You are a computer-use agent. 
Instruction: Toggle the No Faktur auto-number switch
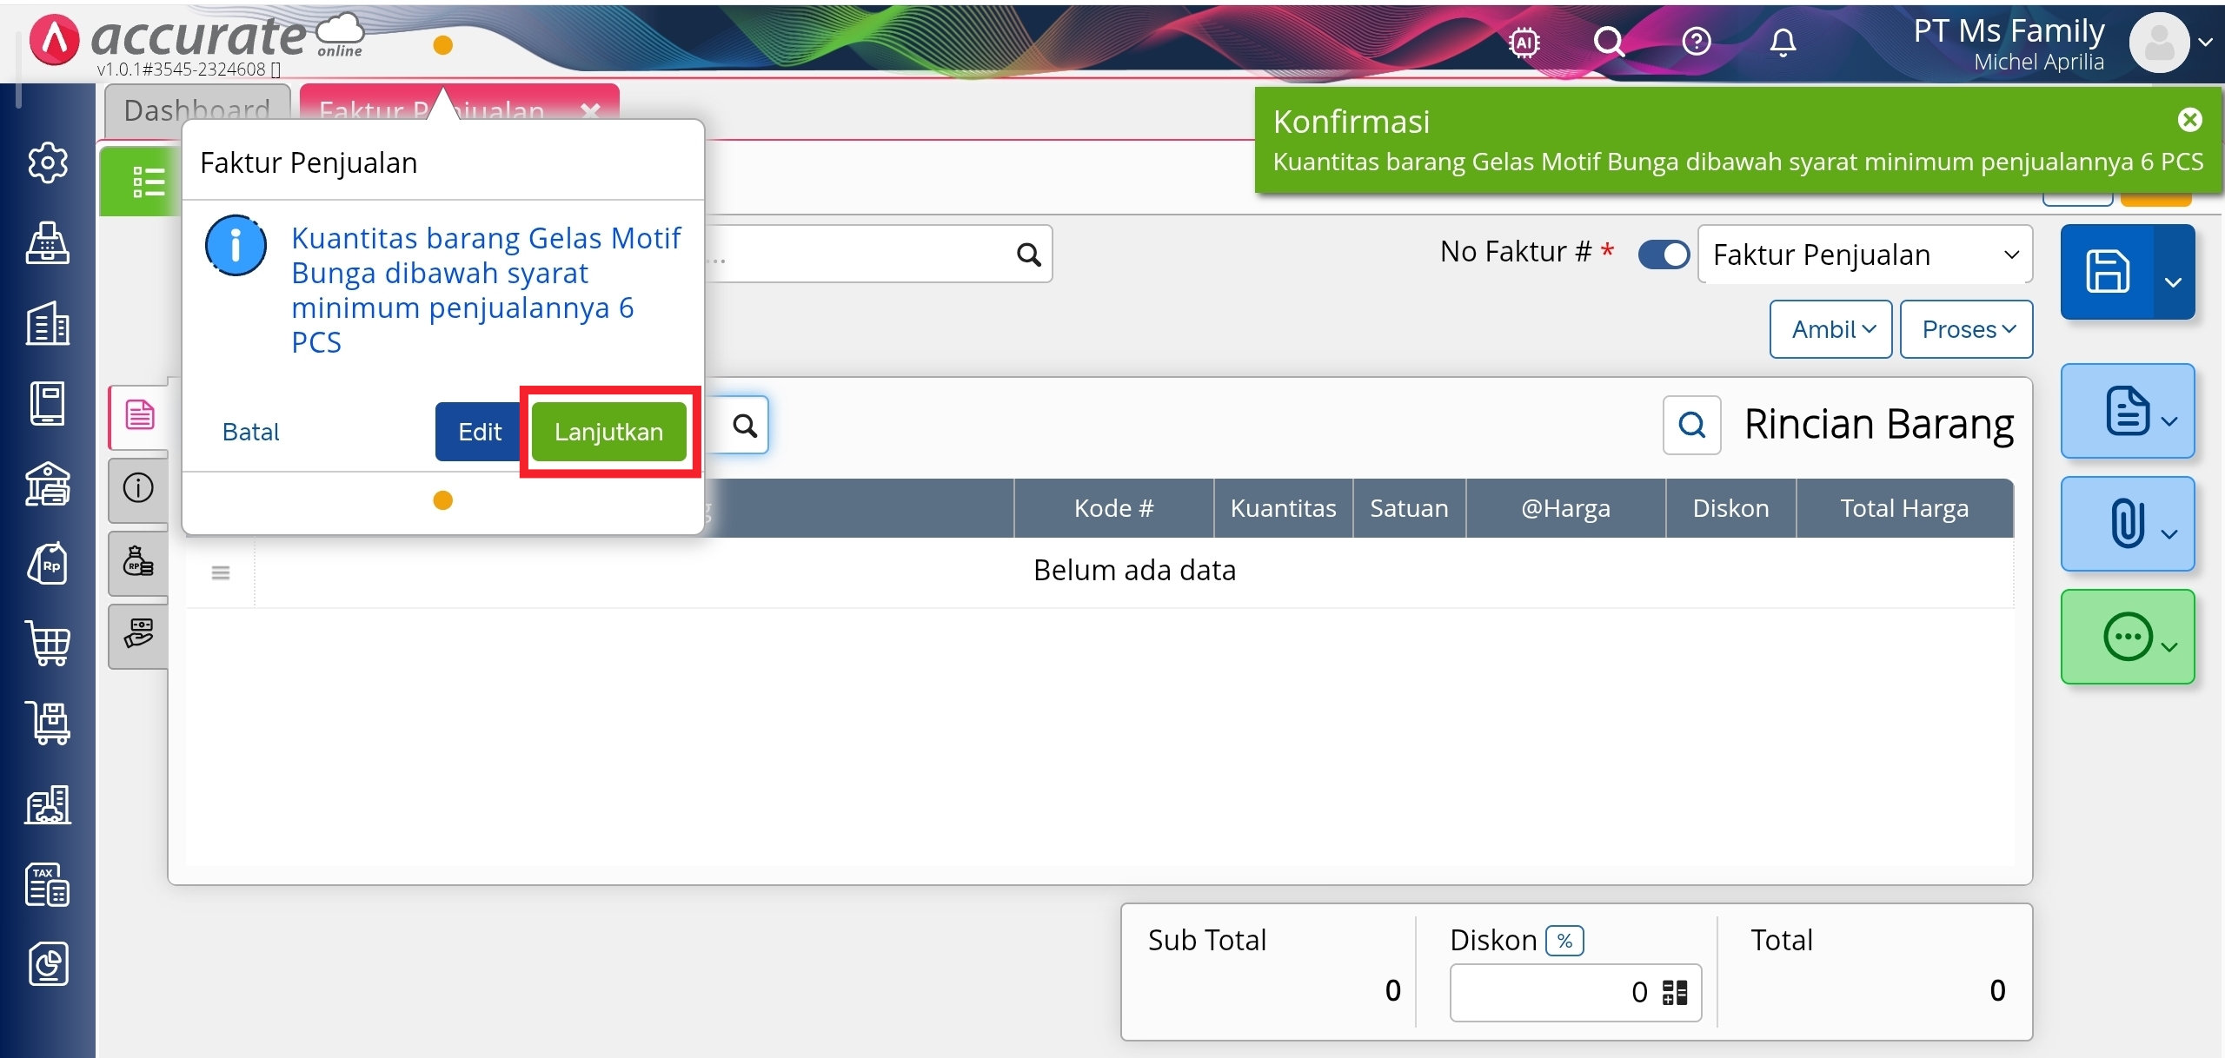tap(1664, 255)
